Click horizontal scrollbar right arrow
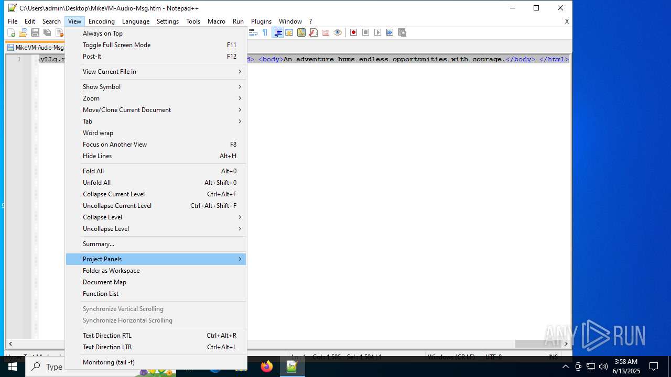Viewport: 671px width, 377px height. pos(566,344)
